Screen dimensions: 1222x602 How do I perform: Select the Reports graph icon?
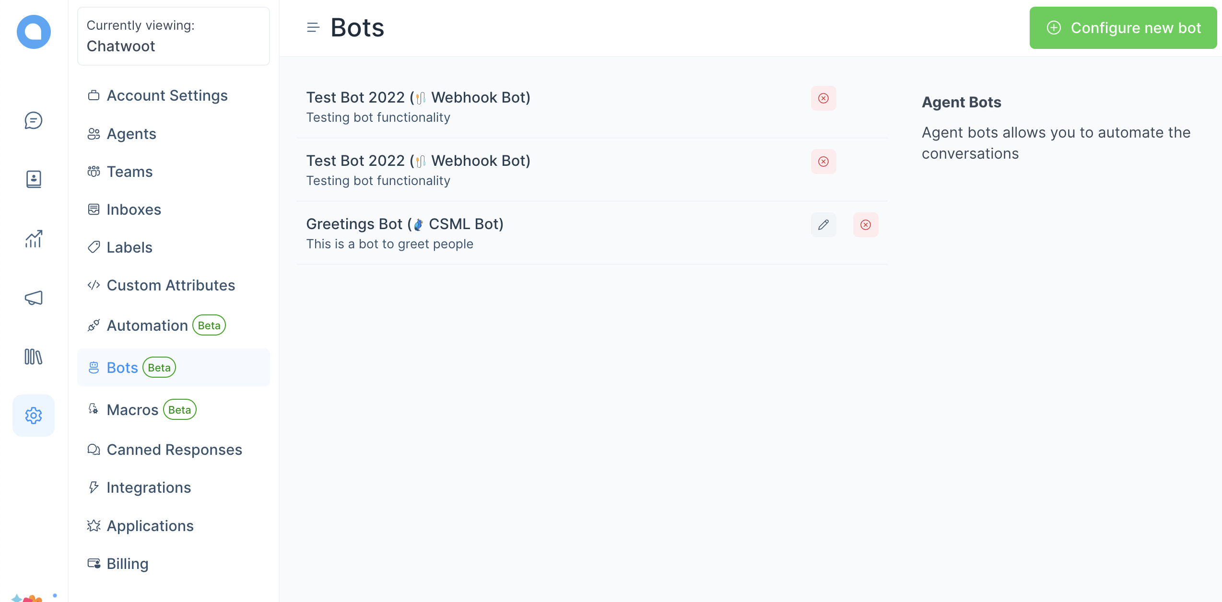click(x=33, y=238)
